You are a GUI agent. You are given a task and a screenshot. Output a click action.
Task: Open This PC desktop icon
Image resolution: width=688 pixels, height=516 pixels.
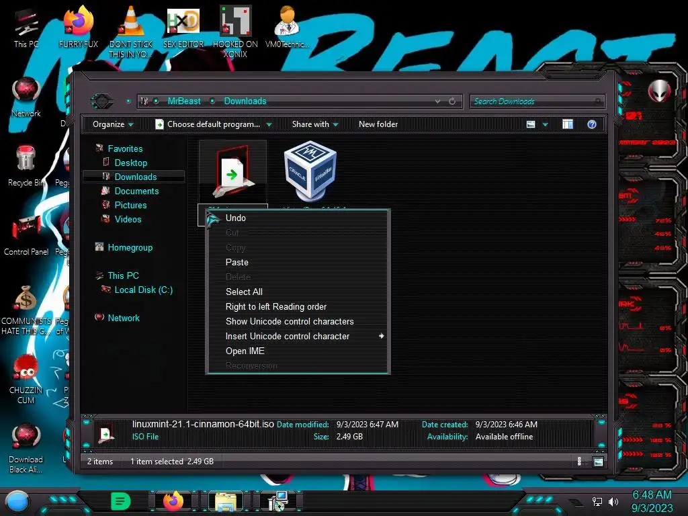[26, 27]
